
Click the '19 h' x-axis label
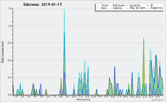click(132, 96)
